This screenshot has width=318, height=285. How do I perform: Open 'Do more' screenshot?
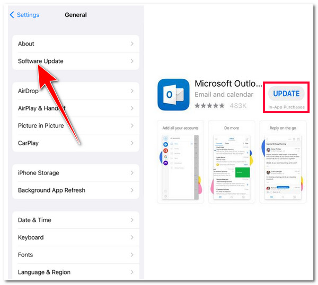point(232,162)
